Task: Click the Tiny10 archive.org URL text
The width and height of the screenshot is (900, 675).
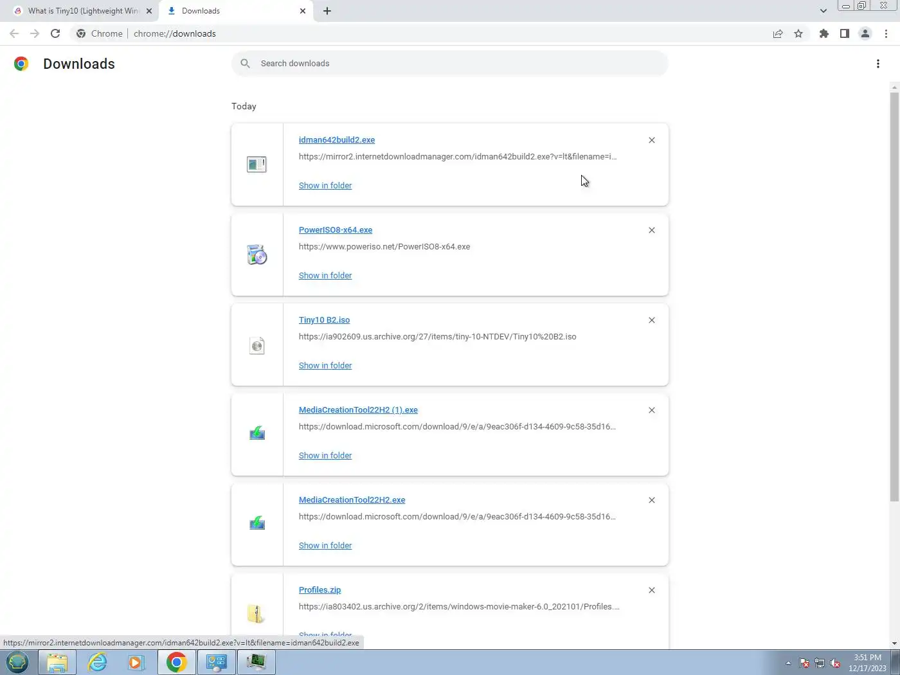Action: [x=437, y=336]
